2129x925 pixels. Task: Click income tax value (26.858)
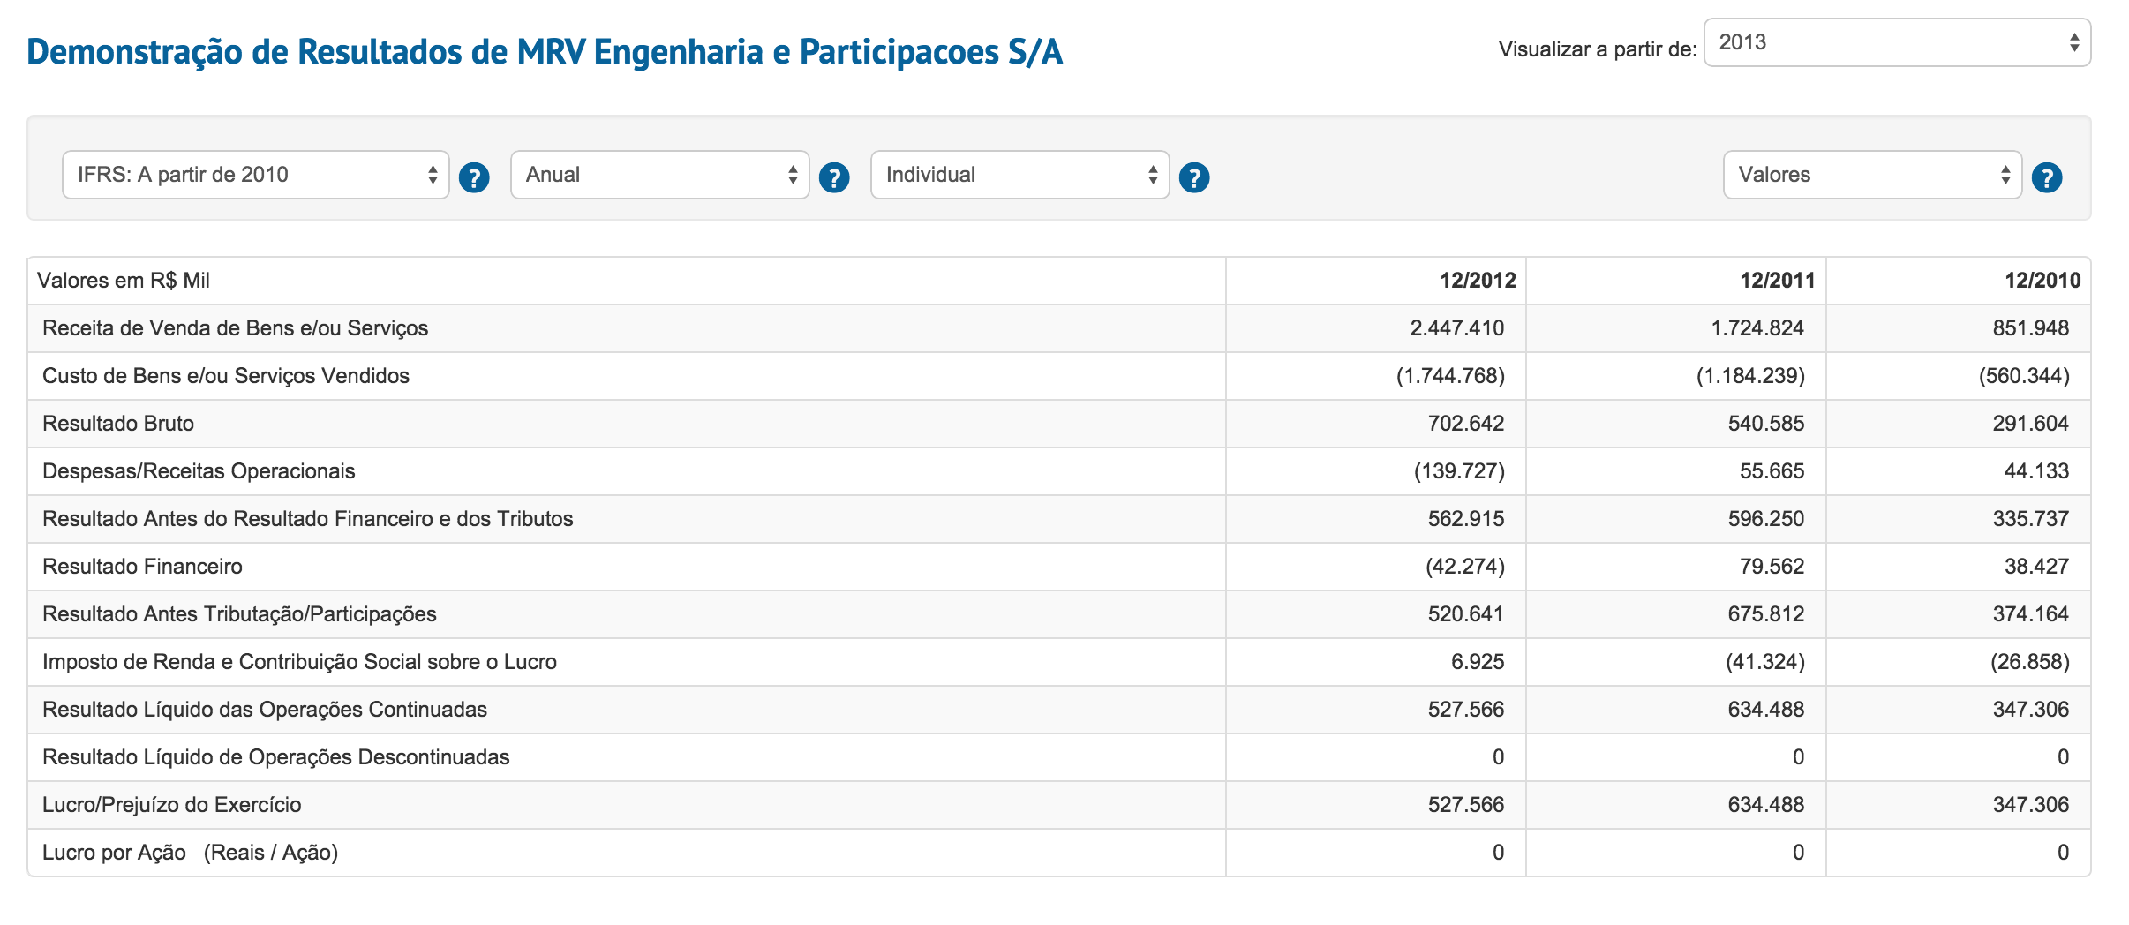[2030, 662]
